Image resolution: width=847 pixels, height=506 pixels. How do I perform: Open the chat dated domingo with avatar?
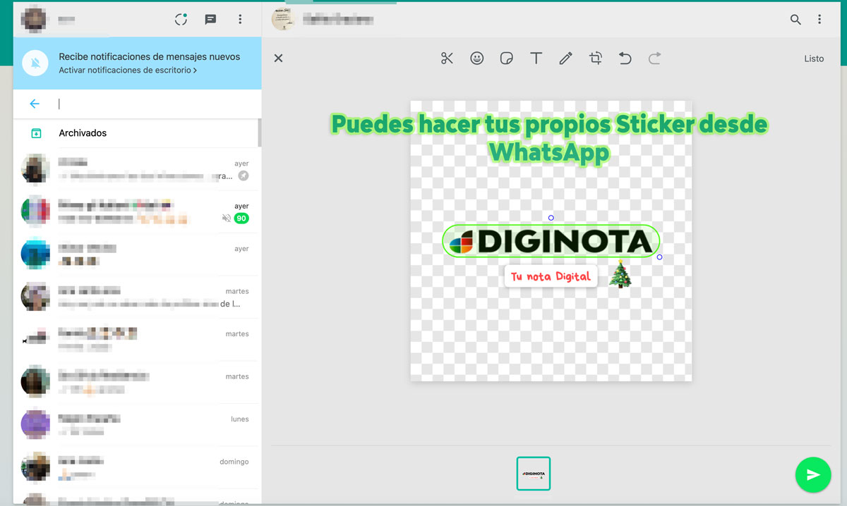[136, 468]
